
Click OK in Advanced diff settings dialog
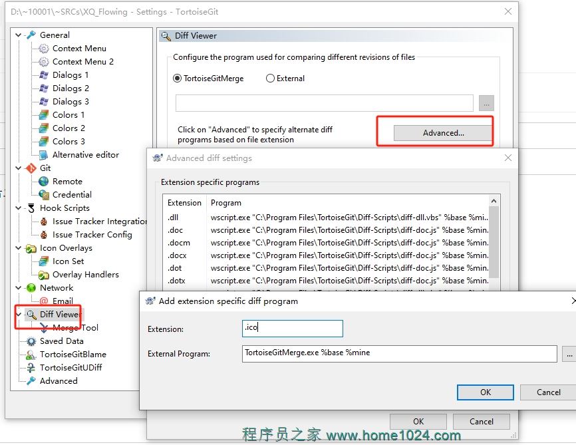(418, 421)
